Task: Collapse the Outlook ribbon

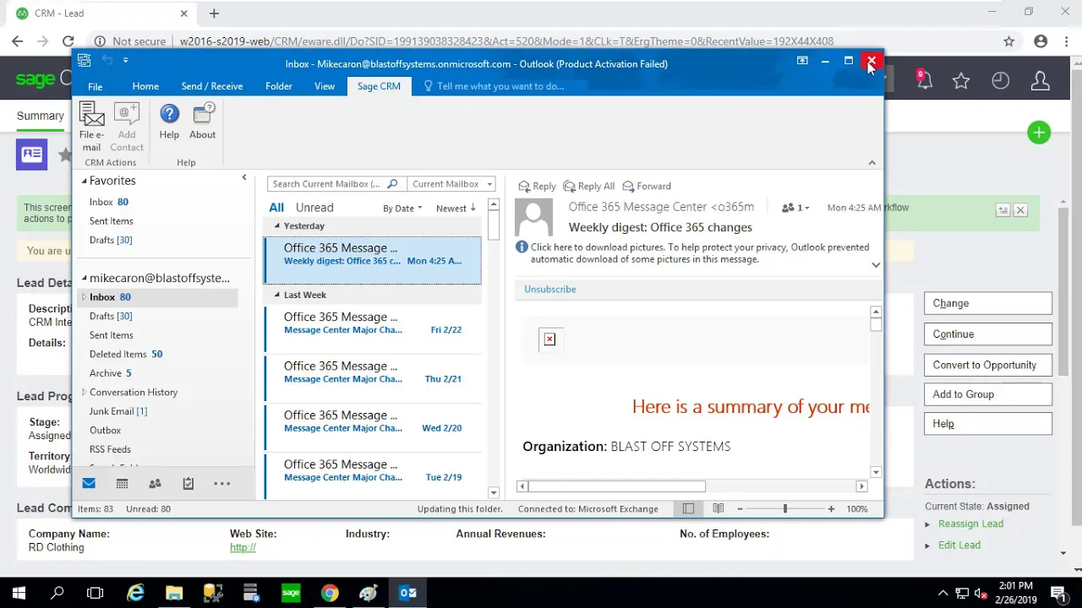Action: (x=872, y=163)
